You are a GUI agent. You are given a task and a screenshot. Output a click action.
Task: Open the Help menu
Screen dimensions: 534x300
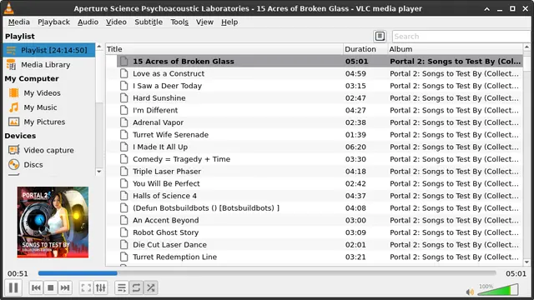click(229, 22)
